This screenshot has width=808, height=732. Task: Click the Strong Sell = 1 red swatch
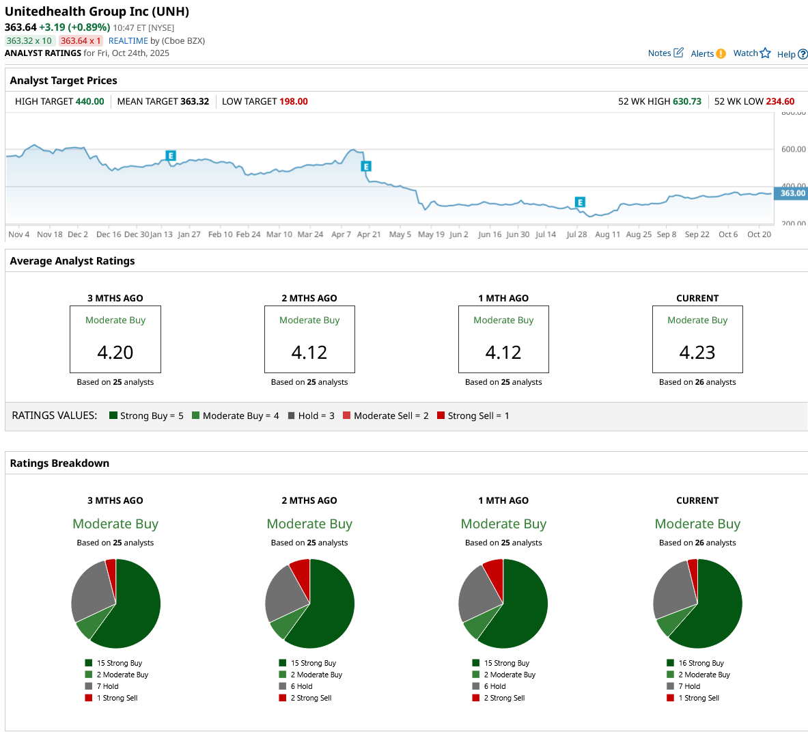pyautogui.click(x=441, y=416)
